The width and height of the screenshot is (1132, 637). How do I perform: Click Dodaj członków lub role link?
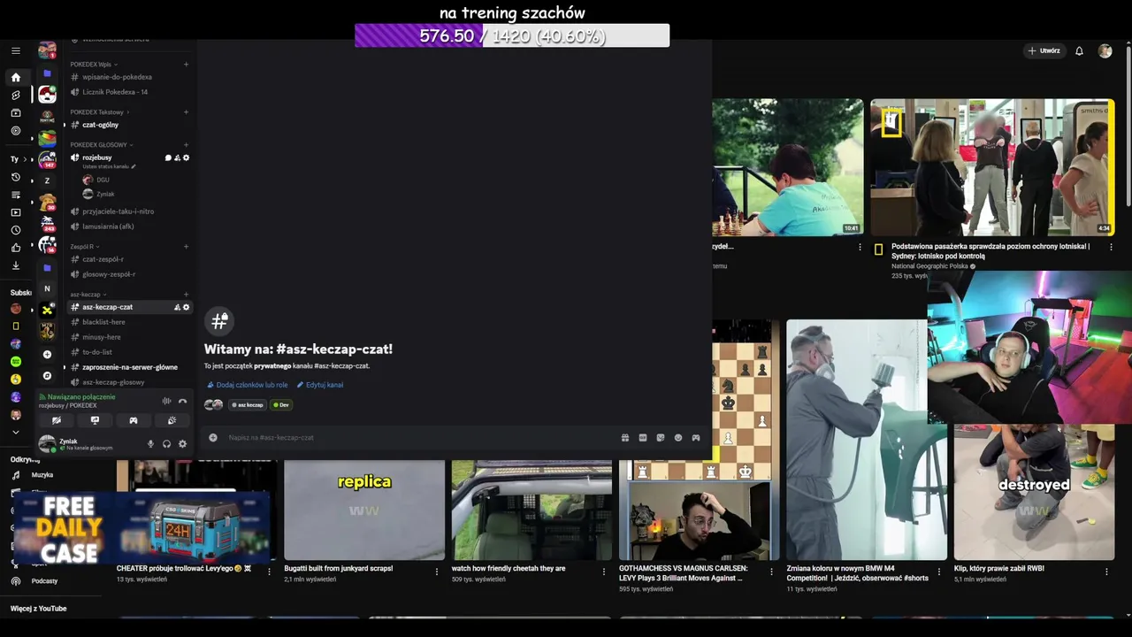[x=247, y=385]
